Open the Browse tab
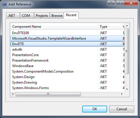The height and width of the screenshot is (118, 140). point(57,16)
